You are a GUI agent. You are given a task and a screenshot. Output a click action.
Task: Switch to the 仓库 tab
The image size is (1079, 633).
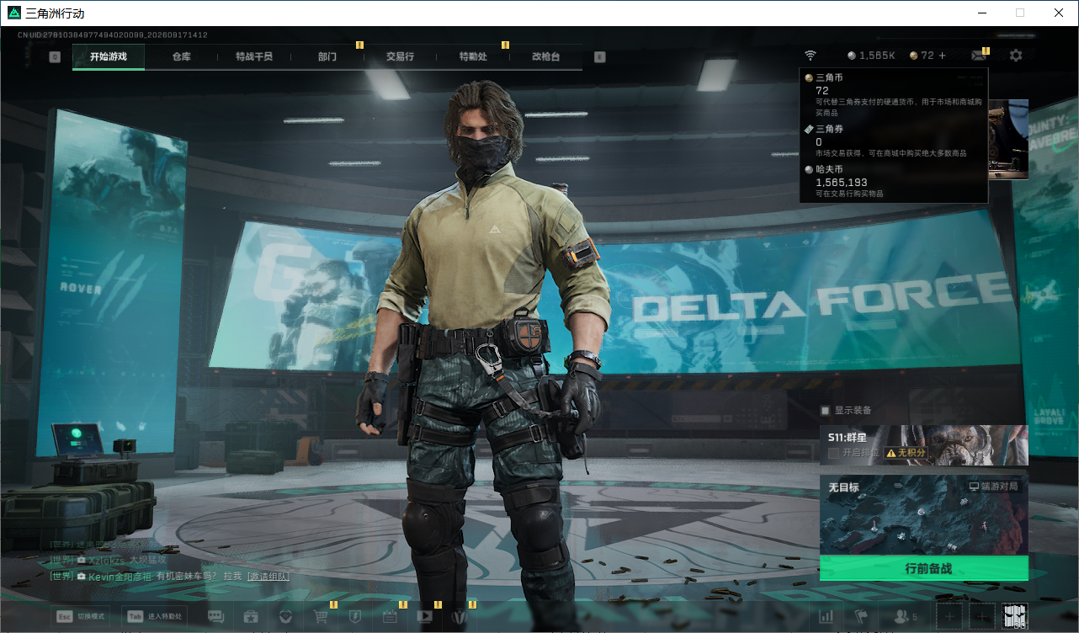pyautogui.click(x=181, y=56)
